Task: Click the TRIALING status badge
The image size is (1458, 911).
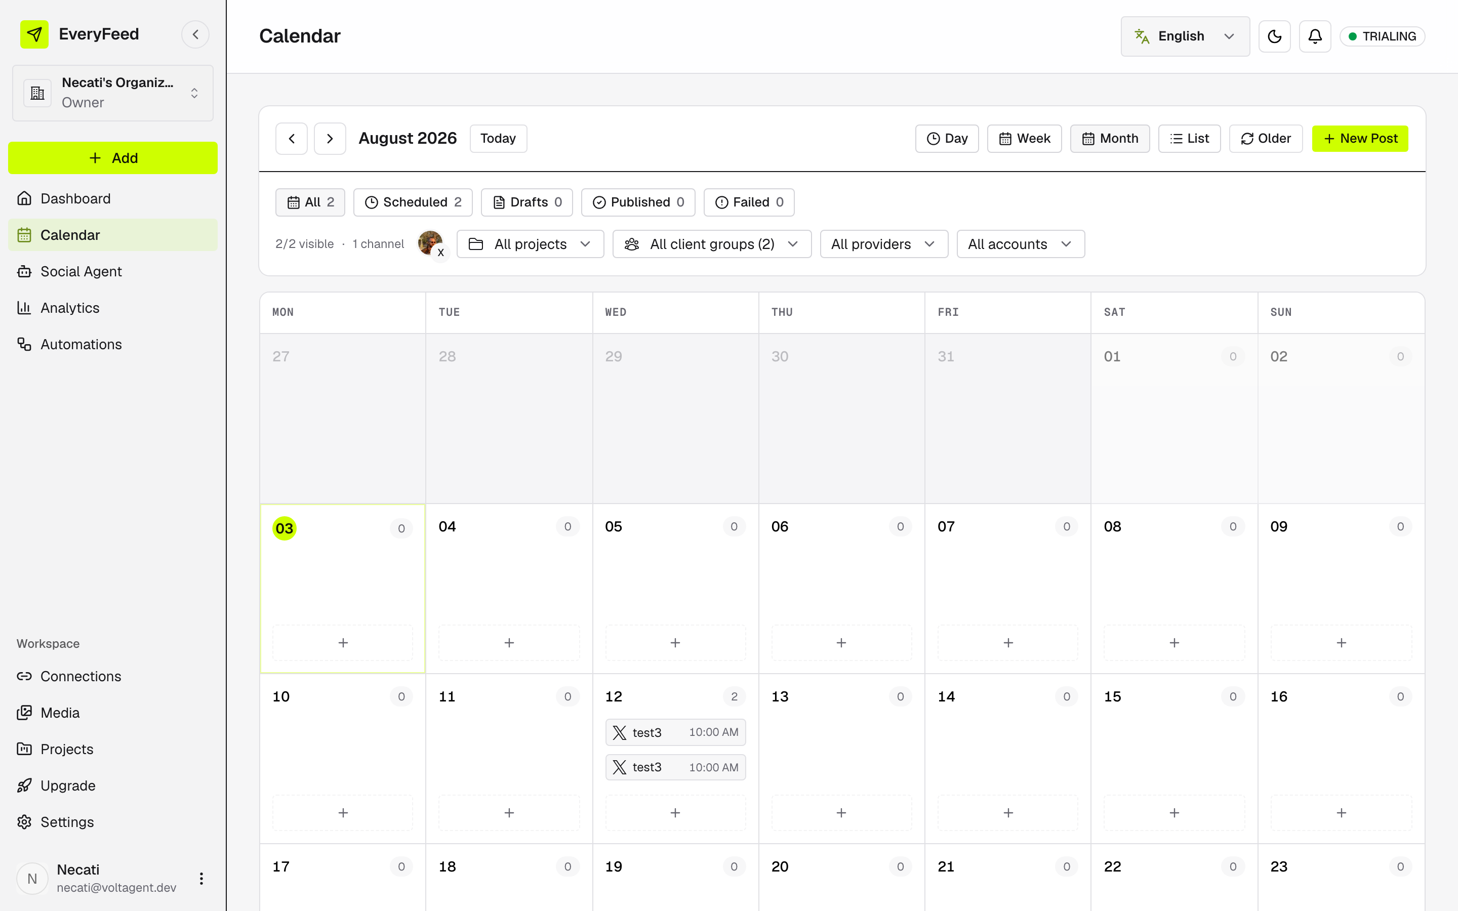Action: [x=1382, y=36]
